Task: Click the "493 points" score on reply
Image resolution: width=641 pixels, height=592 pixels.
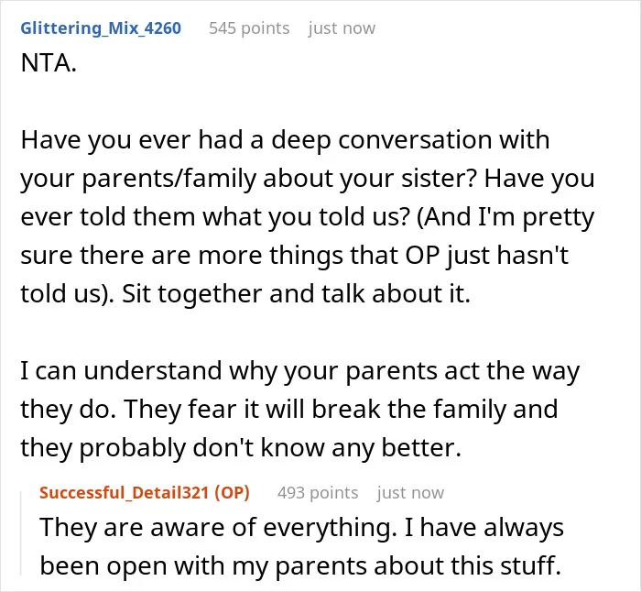Action: 318,493
